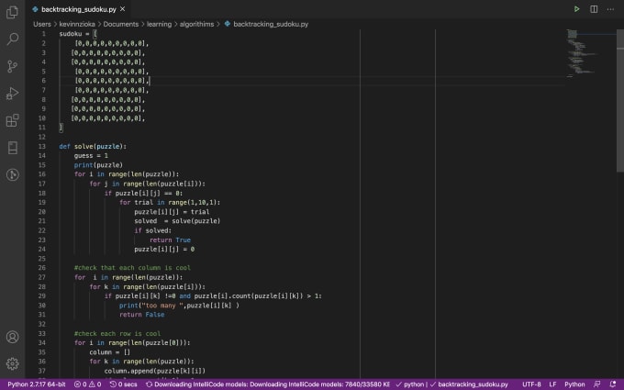The width and height of the screenshot is (624, 390).
Task: Open the notifications bell in the status bar
Action: point(613,384)
